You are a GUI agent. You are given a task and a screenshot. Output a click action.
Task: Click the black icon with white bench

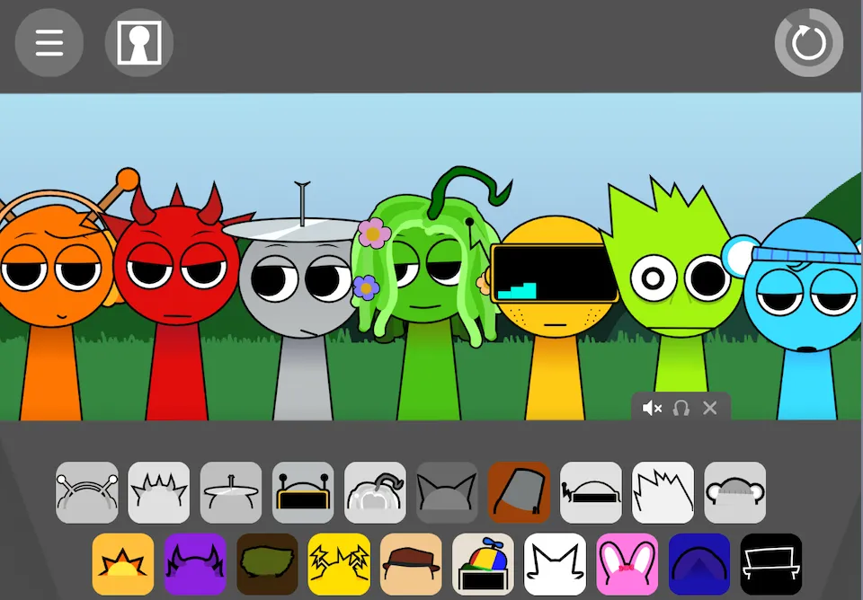pyautogui.click(x=770, y=564)
